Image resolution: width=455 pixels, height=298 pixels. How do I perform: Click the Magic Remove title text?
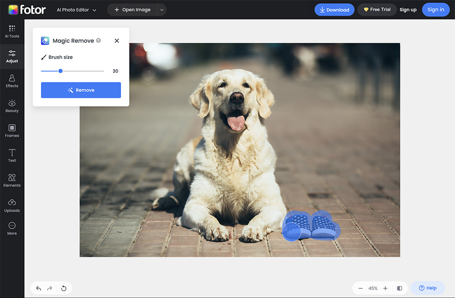tap(73, 41)
